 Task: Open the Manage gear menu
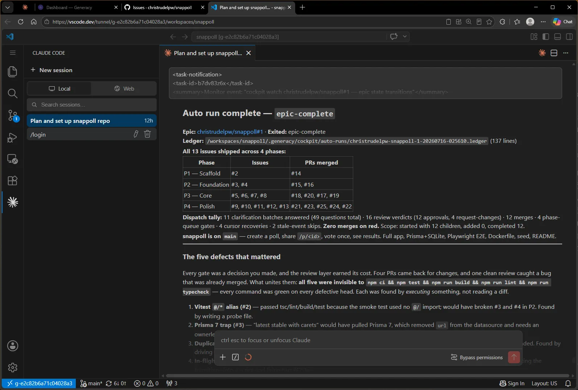coord(13,368)
